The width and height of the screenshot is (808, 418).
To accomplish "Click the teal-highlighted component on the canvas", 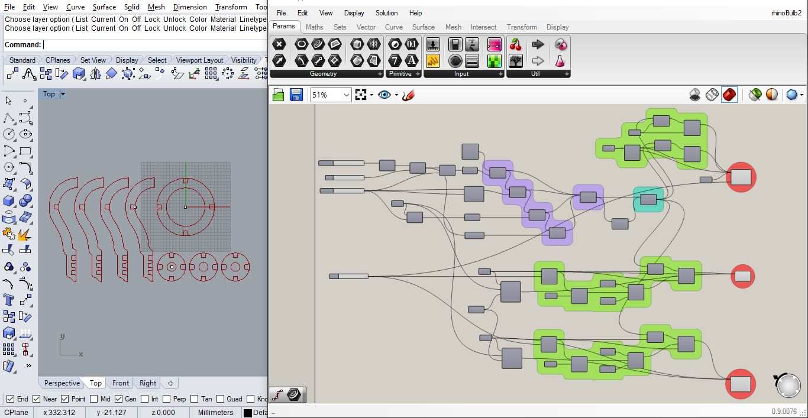I will [648, 199].
